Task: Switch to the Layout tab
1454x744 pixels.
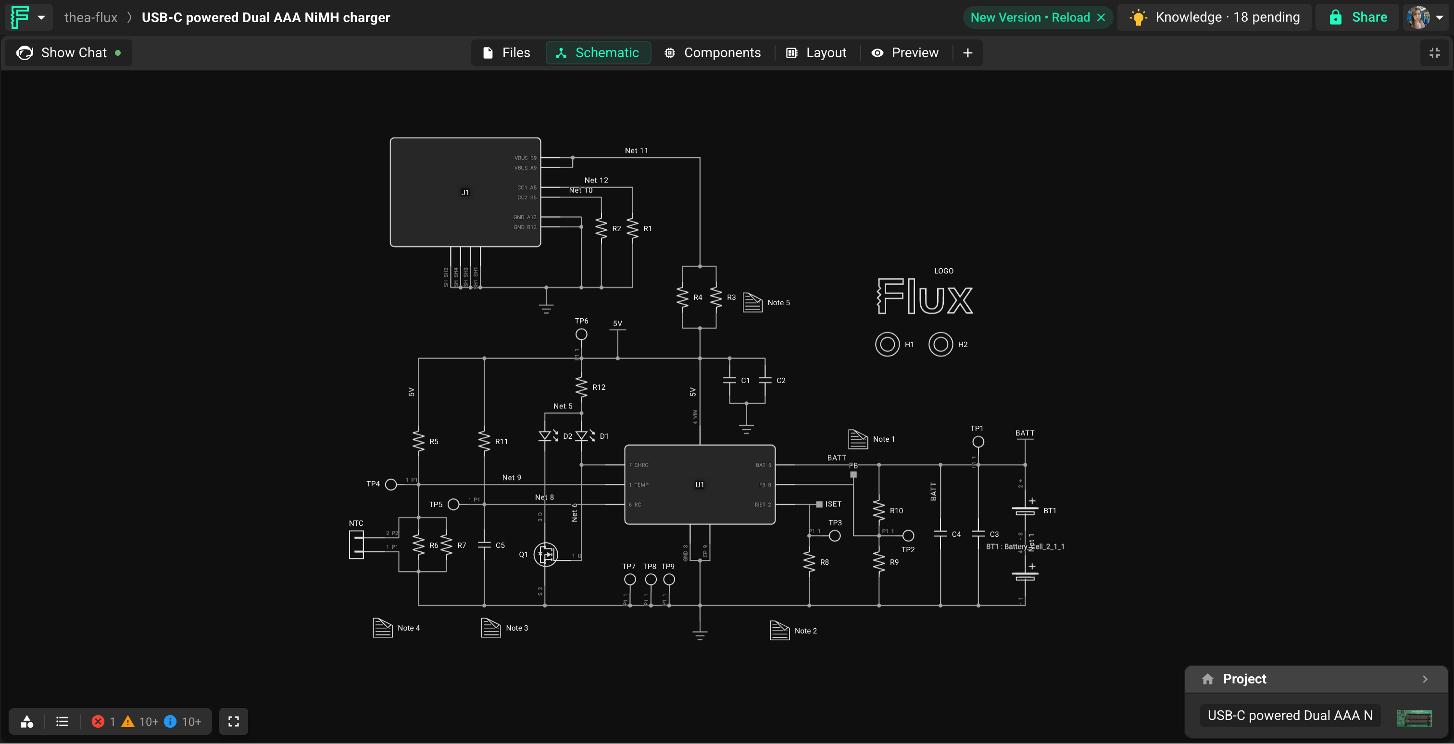Action: coord(816,53)
